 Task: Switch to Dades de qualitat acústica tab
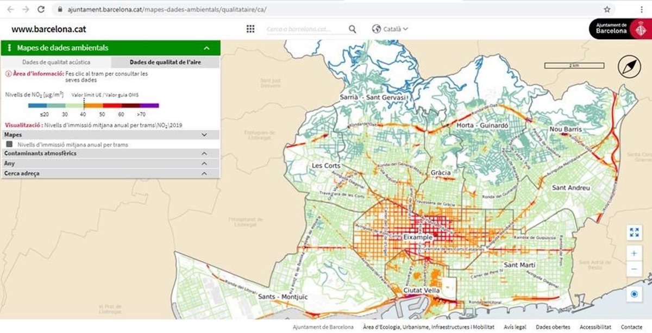click(x=56, y=62)
